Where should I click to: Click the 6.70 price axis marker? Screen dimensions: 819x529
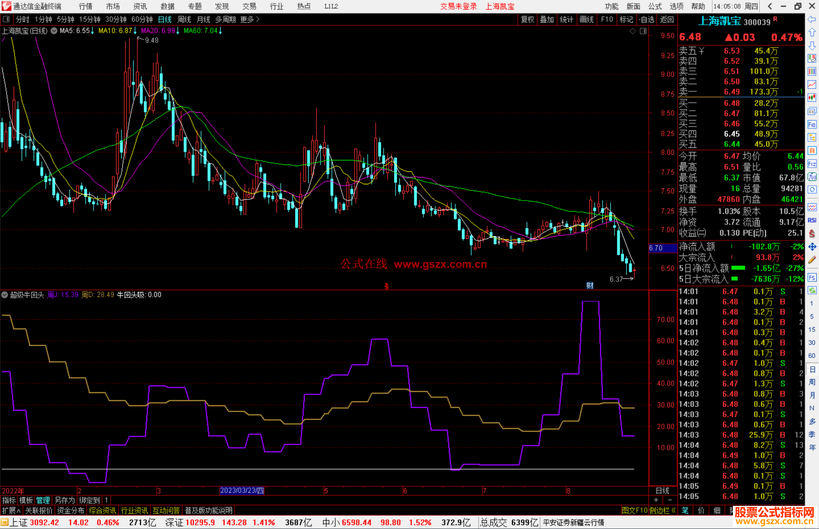[x=662, y=248]
